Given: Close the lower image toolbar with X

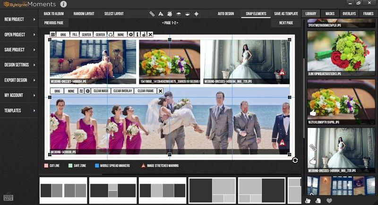Looking at the screenshot, I should point(160,91).
